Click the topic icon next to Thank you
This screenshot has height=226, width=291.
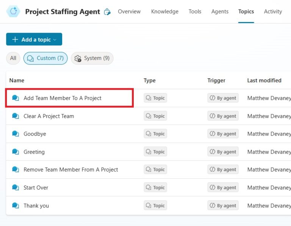point(16,206)
